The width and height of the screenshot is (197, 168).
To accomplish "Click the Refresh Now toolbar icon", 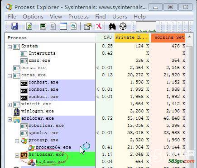I will click(29, 26).
